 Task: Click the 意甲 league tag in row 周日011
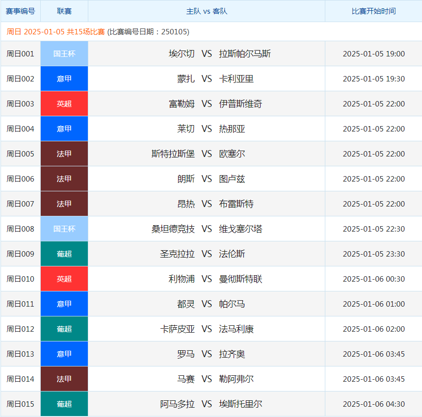click(64, 304)
